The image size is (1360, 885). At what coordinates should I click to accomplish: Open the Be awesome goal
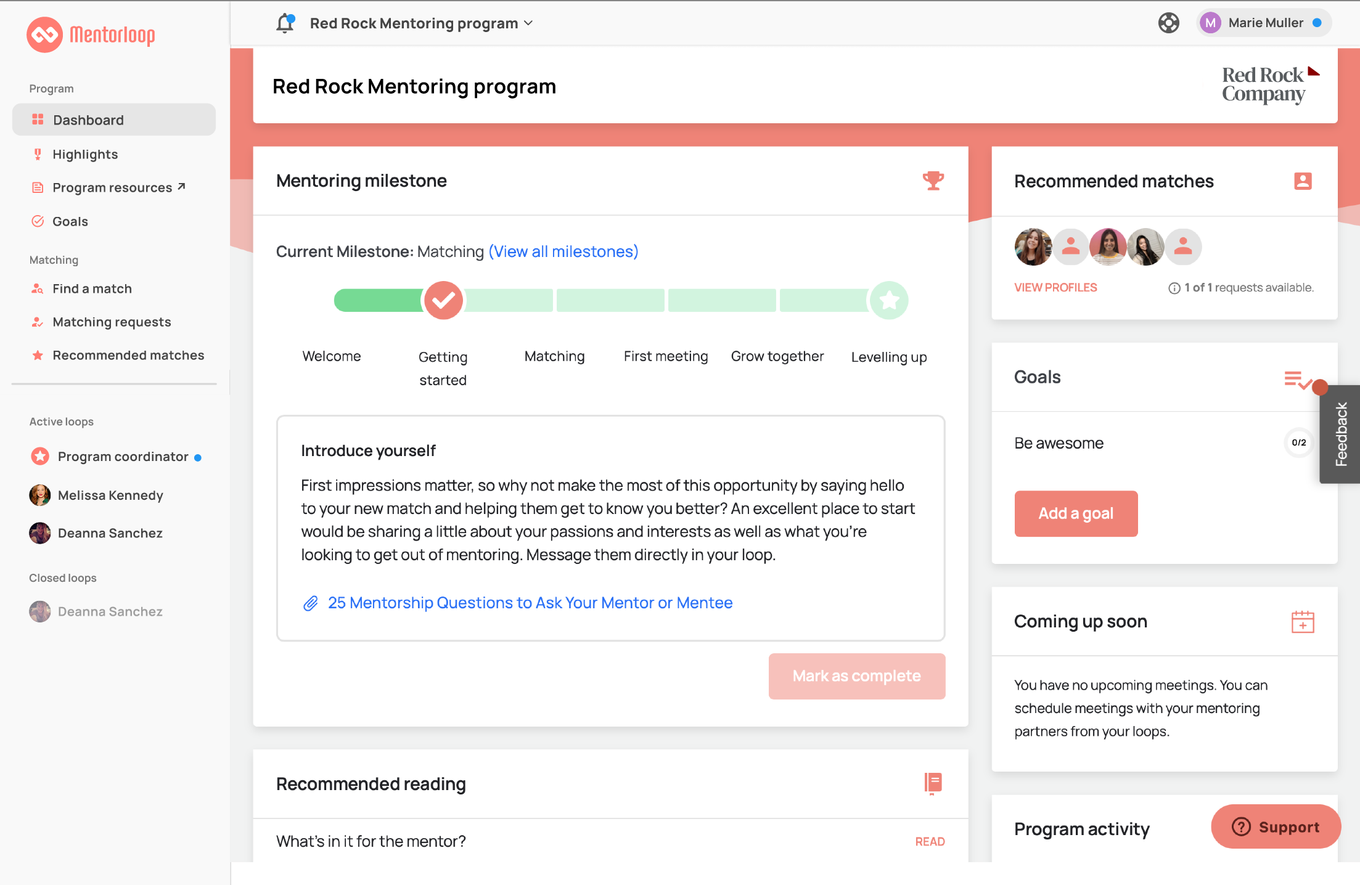click(x=1059, y=443)
